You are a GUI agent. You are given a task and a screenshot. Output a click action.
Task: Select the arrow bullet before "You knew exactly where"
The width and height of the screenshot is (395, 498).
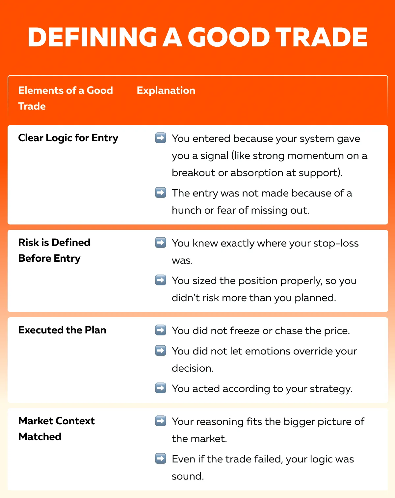point(161,243)
